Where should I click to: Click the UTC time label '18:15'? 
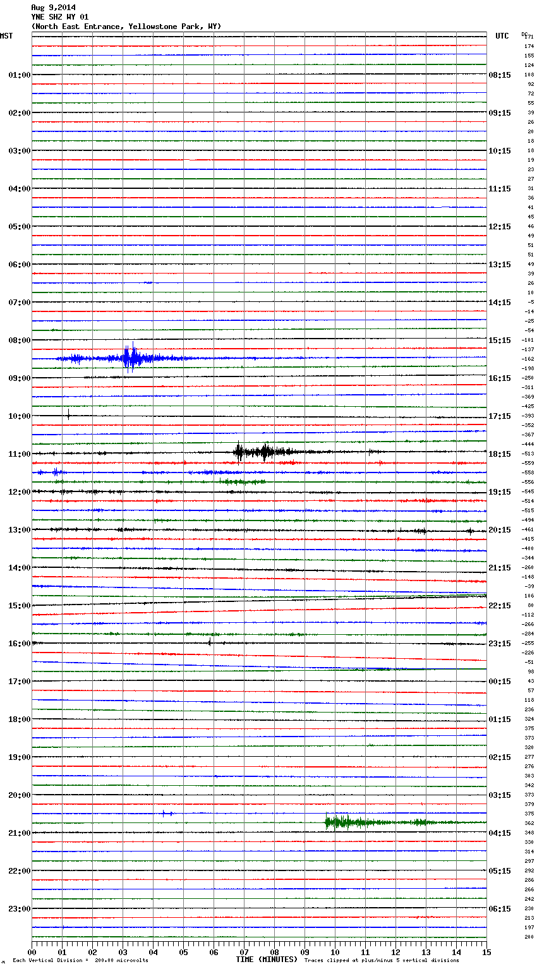tap(500, 454)
